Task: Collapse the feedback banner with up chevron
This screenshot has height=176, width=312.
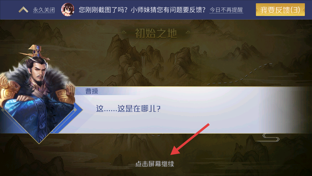Action: [23, 9]
